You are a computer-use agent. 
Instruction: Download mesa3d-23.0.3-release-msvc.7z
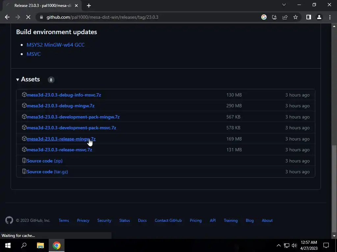60,150
